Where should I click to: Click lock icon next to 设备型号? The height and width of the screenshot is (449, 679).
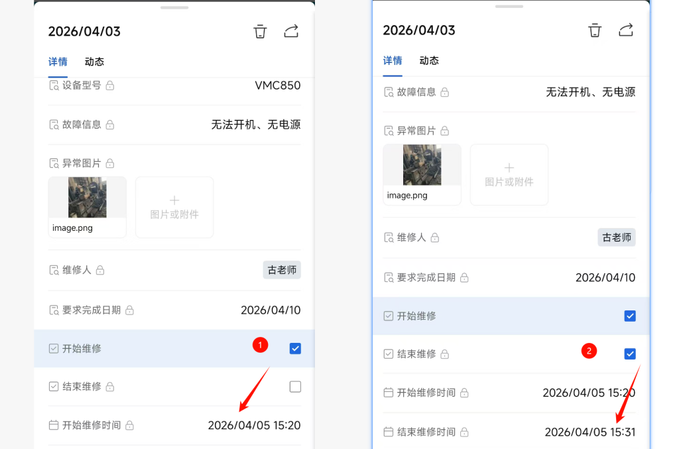click(110, 86)
